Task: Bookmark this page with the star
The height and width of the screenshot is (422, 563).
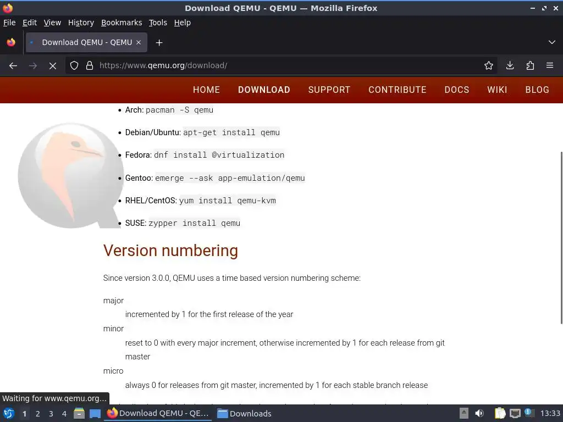Action: (488, 66)
